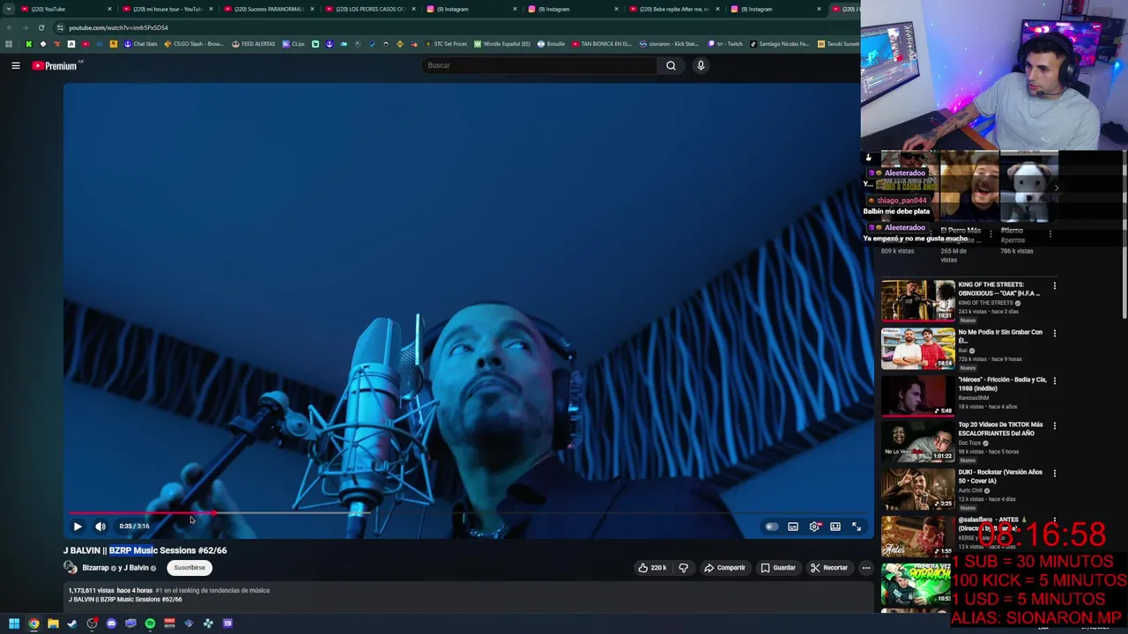
Task: Open the Boludle bookmark
Action: pos(551,44)
